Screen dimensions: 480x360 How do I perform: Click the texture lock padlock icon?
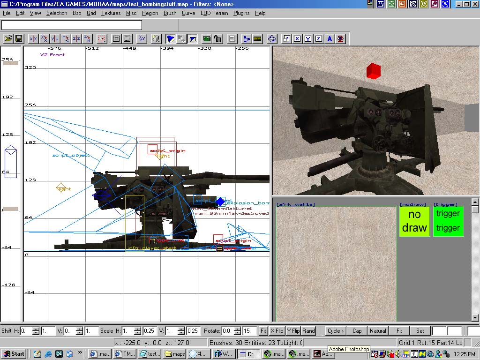click(x=217, y=39)
